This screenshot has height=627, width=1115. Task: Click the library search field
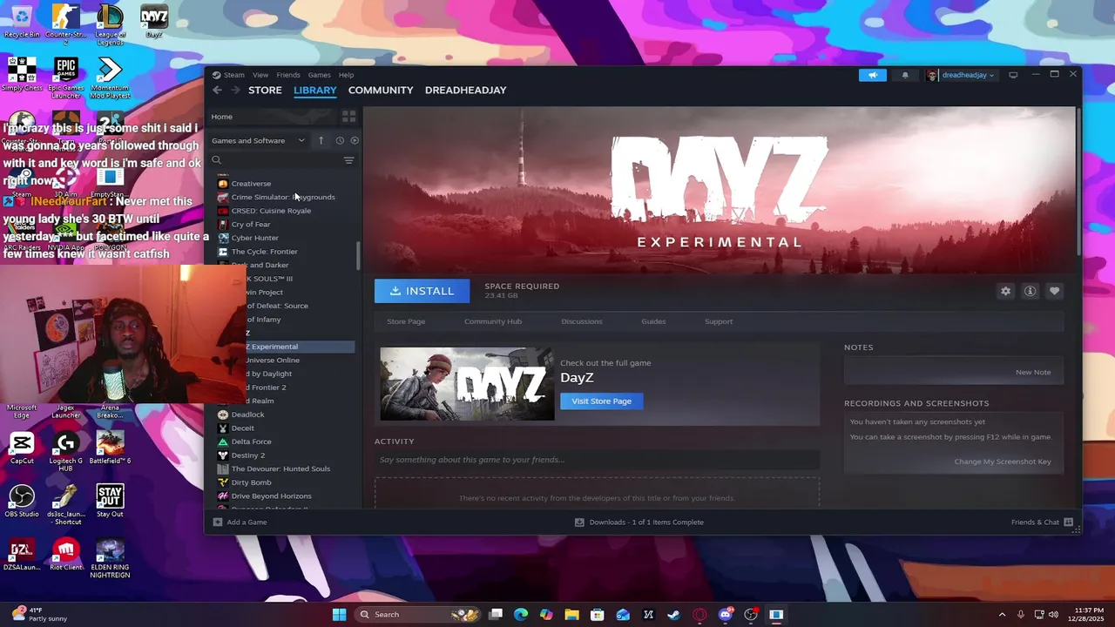274,160
